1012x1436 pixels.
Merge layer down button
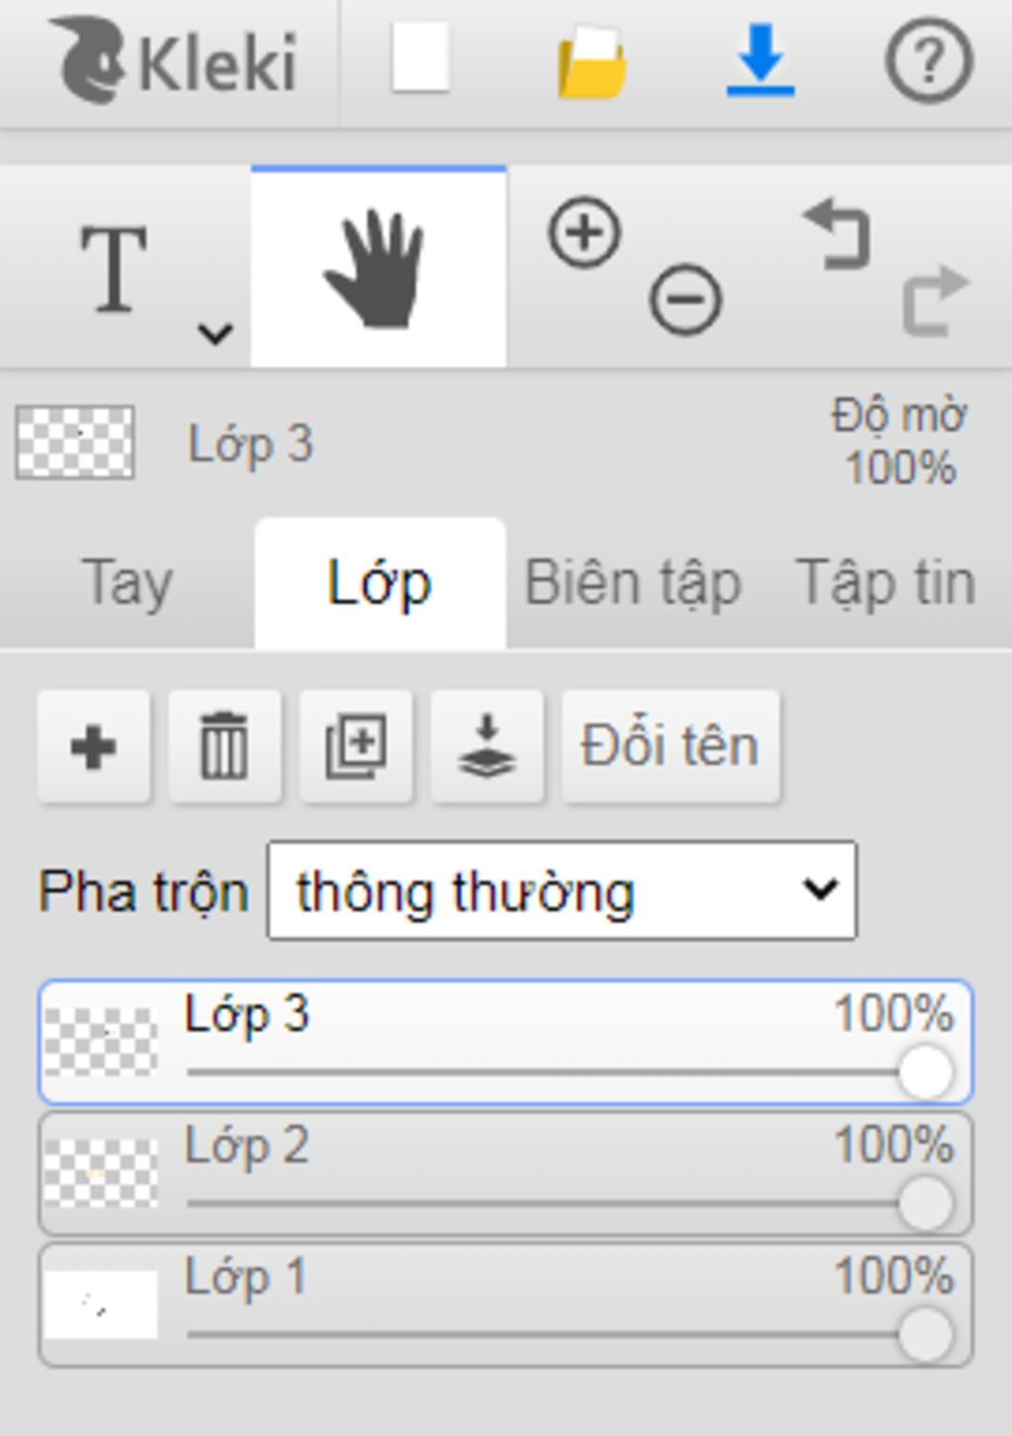pos(487,746)
